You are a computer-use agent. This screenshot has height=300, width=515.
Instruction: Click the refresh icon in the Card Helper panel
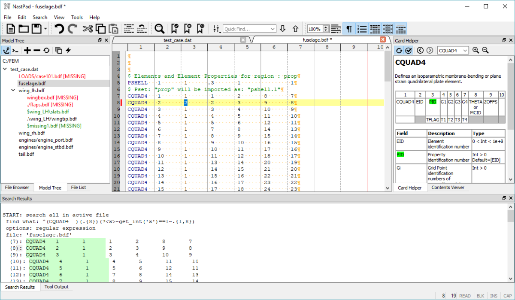[x=399, y=50]
